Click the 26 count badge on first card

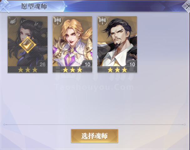(x=42, y=64)
